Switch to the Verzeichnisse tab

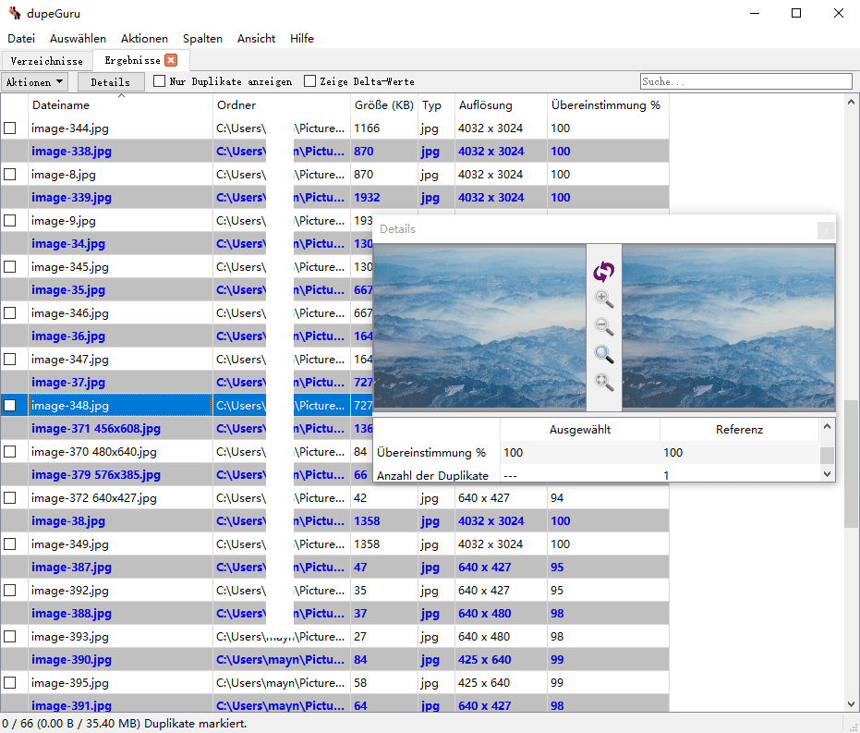point(47,61)
